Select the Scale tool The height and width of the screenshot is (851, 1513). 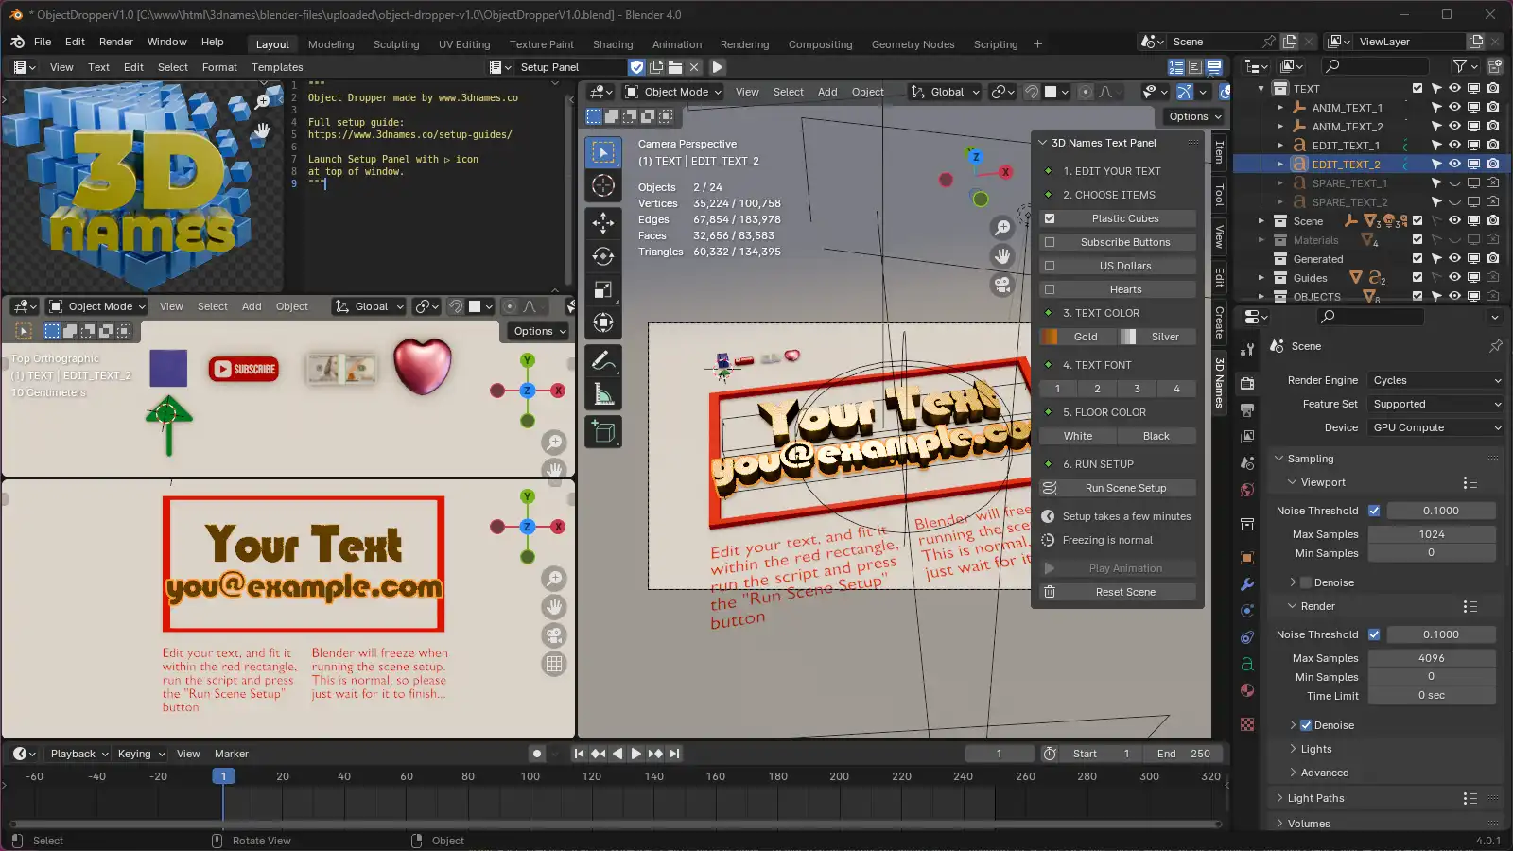point(603,289)
